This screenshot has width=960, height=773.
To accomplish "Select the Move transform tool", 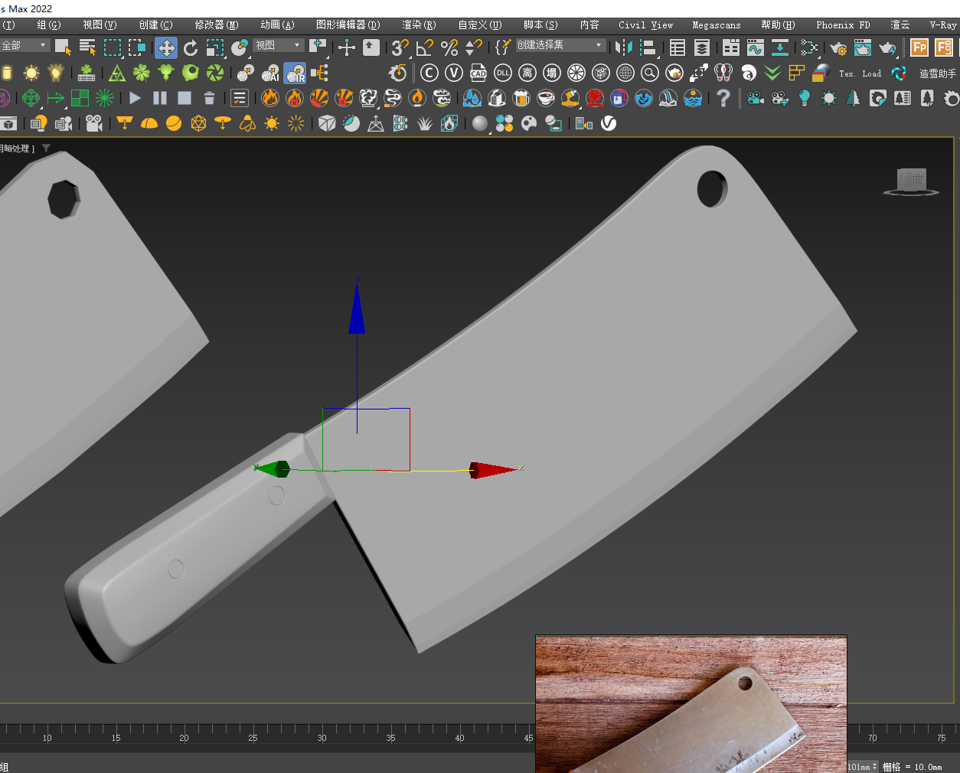I will (165, 48).
